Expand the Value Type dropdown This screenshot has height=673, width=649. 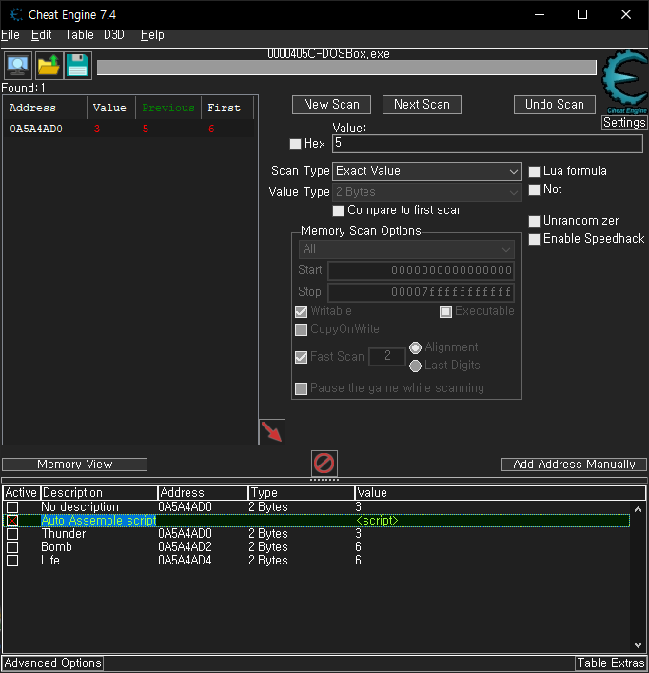tap(427, 192)
